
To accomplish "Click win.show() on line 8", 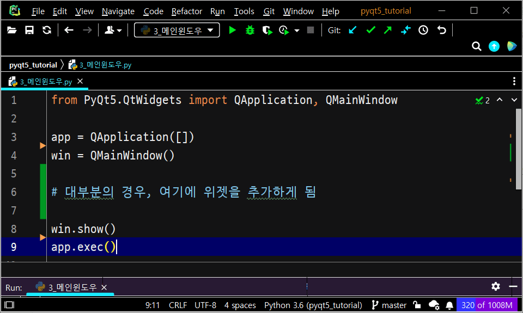I will 83,229.
